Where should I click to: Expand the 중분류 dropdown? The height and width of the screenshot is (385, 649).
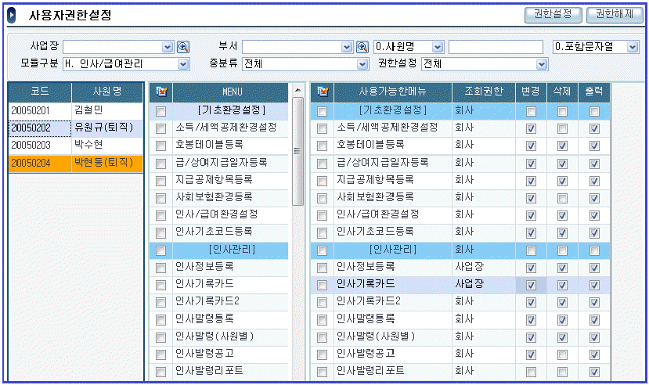pos(362,64)
